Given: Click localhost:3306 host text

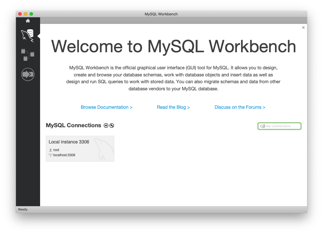Looking at the screenshot, I should click(64, 155).
